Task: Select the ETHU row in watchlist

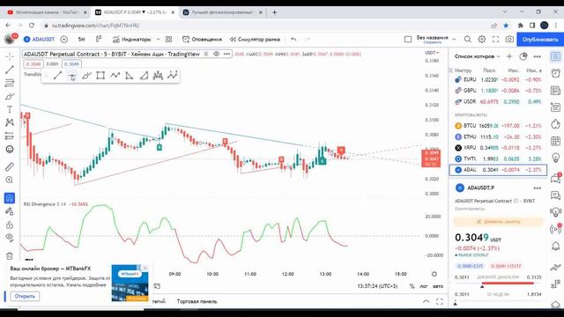Action: 498,137
